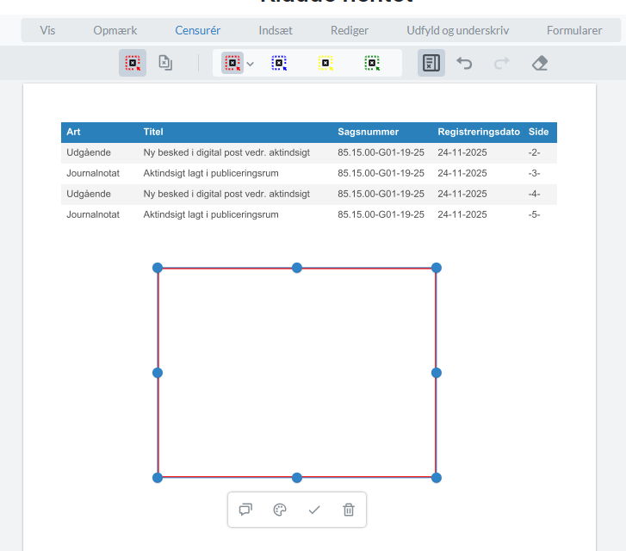This screenshot has height=551, width=626.
Task: Pick the blue redaction preset
Action: 279,63
